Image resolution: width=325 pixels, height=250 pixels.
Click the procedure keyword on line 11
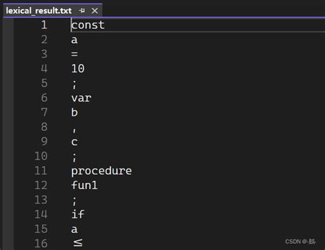tap(101, 171)
